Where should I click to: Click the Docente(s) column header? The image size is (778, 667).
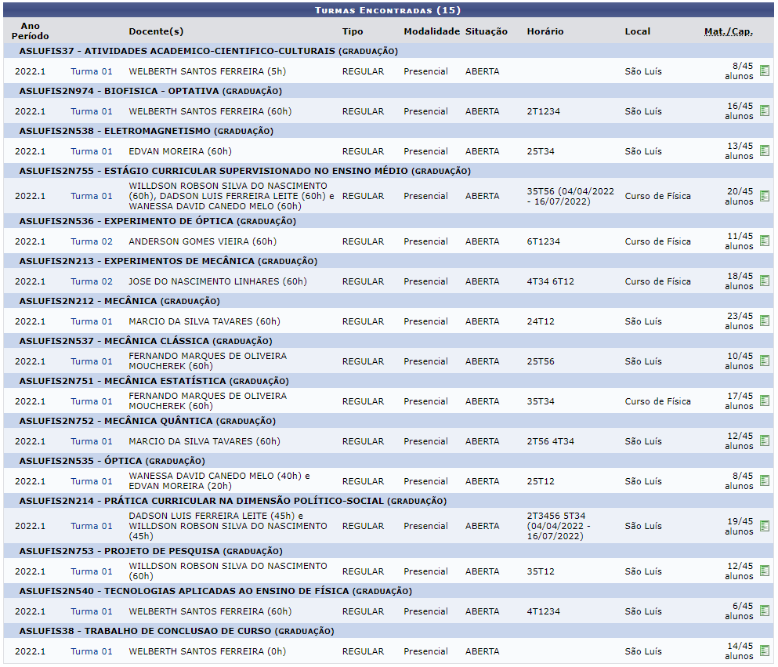point(156,31)
